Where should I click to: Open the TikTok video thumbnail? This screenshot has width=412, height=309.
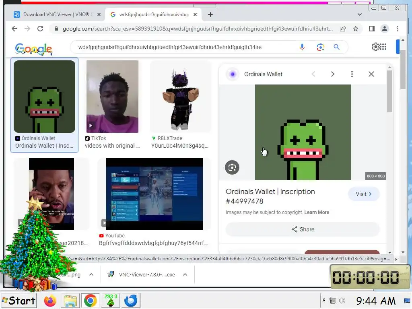pos(112,97)
